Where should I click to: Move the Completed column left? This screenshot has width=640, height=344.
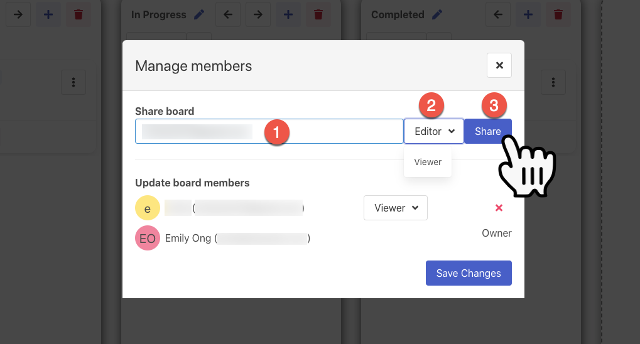[498, 14]
